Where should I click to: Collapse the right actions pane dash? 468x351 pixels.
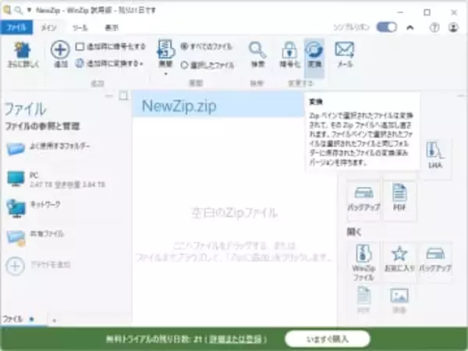pyautogui.click(x=461, y=96)
